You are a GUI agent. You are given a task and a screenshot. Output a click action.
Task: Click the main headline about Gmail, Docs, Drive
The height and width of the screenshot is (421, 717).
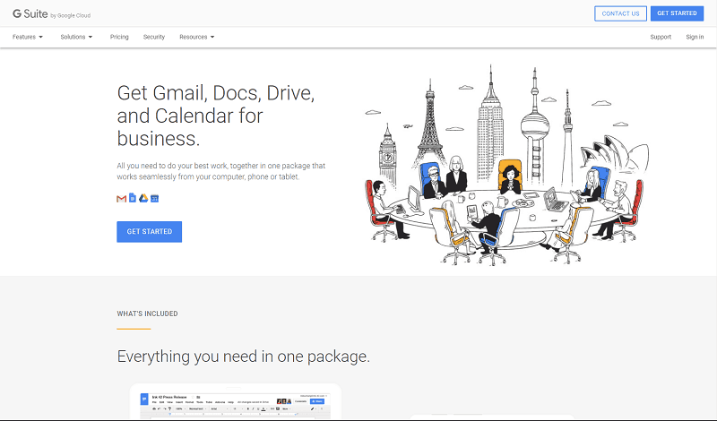[216, 116]
